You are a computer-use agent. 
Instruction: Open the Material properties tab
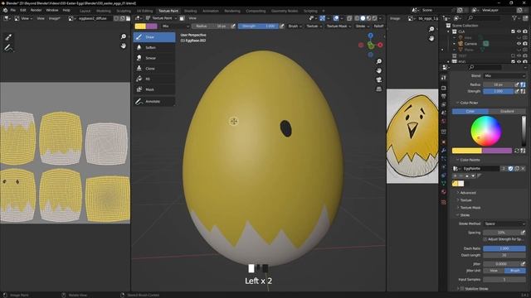(444, 192)
